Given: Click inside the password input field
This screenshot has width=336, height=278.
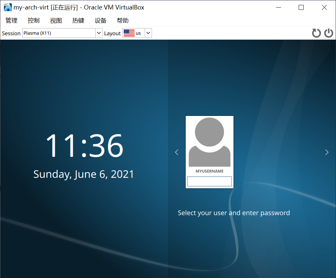Looking at the screenshot, I should (x=209, y=181).
